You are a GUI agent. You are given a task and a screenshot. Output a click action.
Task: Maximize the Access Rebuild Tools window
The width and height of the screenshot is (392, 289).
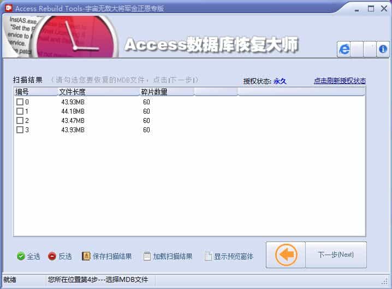(371, 9)
